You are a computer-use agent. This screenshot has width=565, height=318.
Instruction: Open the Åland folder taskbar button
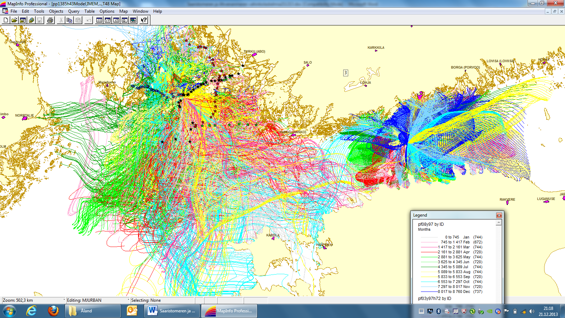(93, 311)
